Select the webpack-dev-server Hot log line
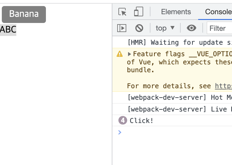Screen dimensions: 232x165 (180, 97)
